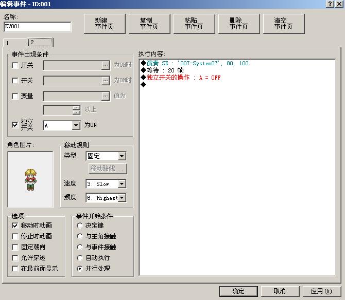This screenshot has height=300, width=345.
Task: Open the variable selector ellipsis button
Action: click(x=106, y=96)
